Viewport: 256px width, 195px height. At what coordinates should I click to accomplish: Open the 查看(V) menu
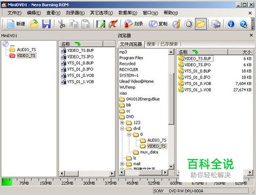53,13
